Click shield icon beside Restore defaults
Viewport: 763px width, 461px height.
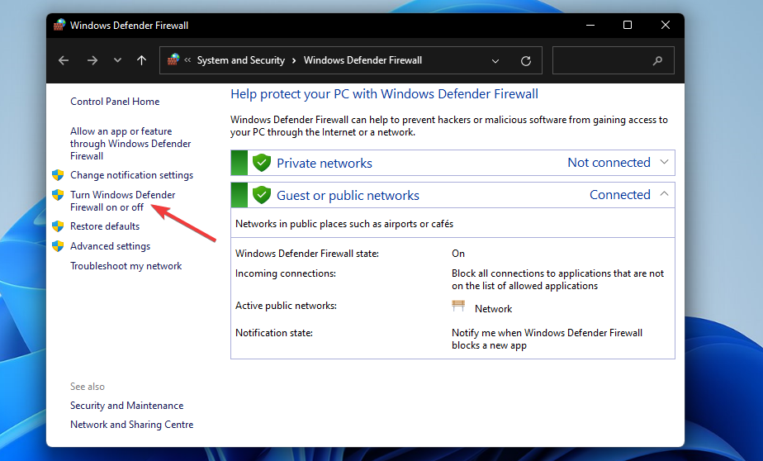58,226
